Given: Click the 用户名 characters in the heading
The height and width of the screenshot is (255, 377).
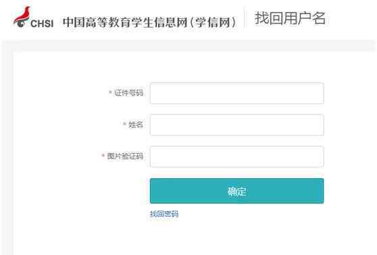Looking at the screenshot, I should (305, 18).
